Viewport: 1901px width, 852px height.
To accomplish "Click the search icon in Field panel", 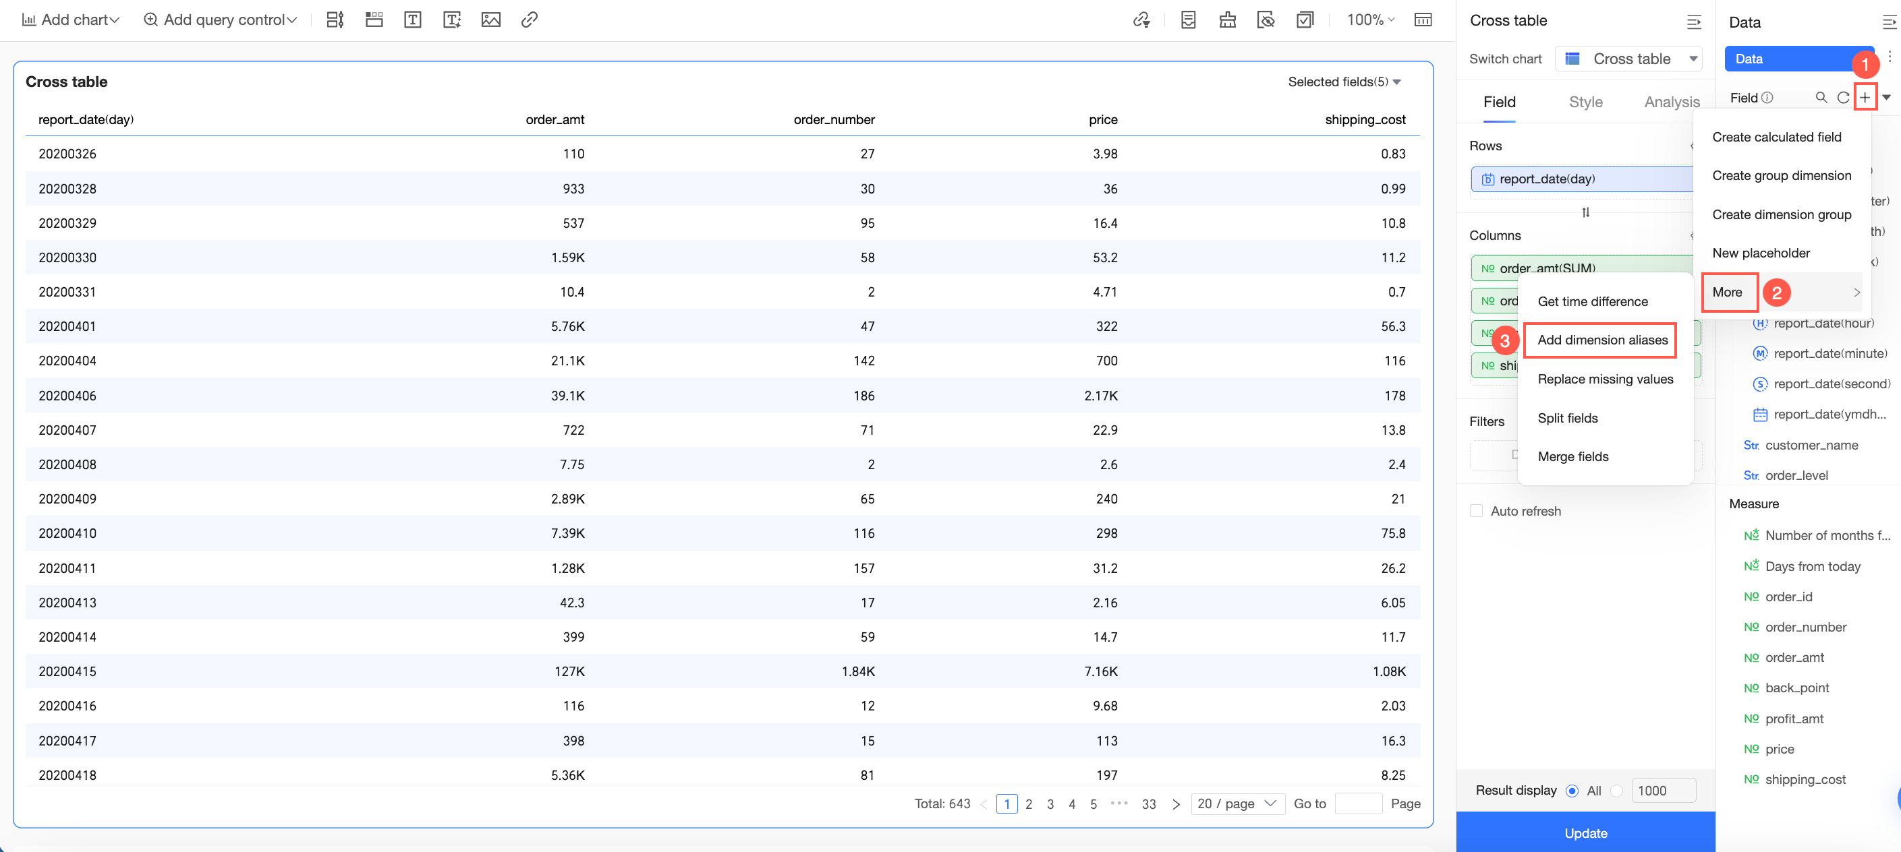I will 1821,97.
